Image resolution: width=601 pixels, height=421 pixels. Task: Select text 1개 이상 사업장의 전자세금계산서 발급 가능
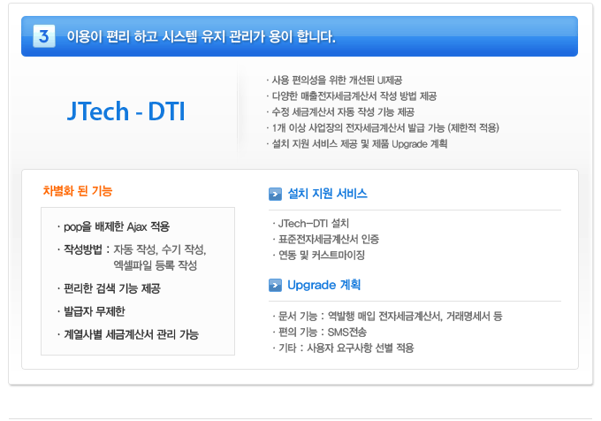coord(358,127)
